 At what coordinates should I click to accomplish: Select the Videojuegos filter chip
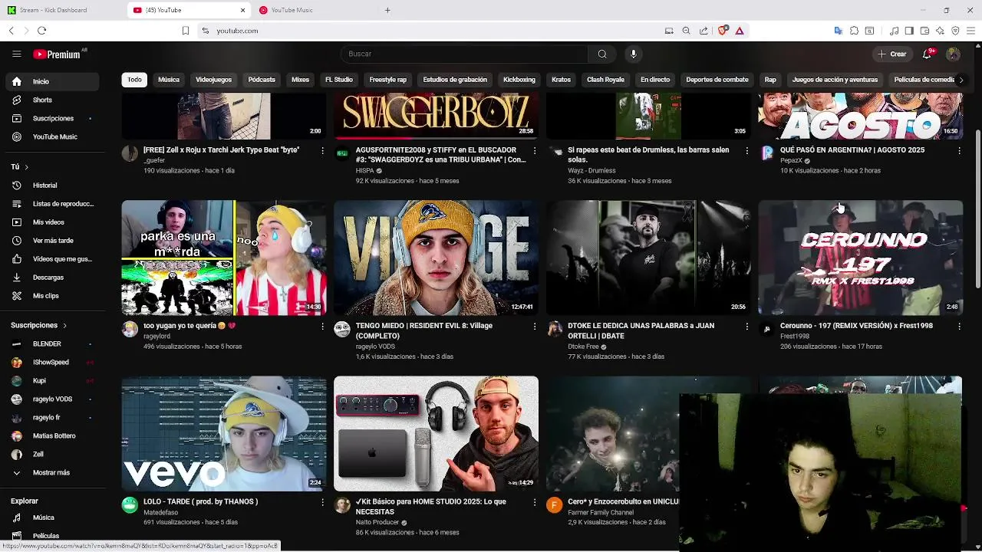coord(213,80)
